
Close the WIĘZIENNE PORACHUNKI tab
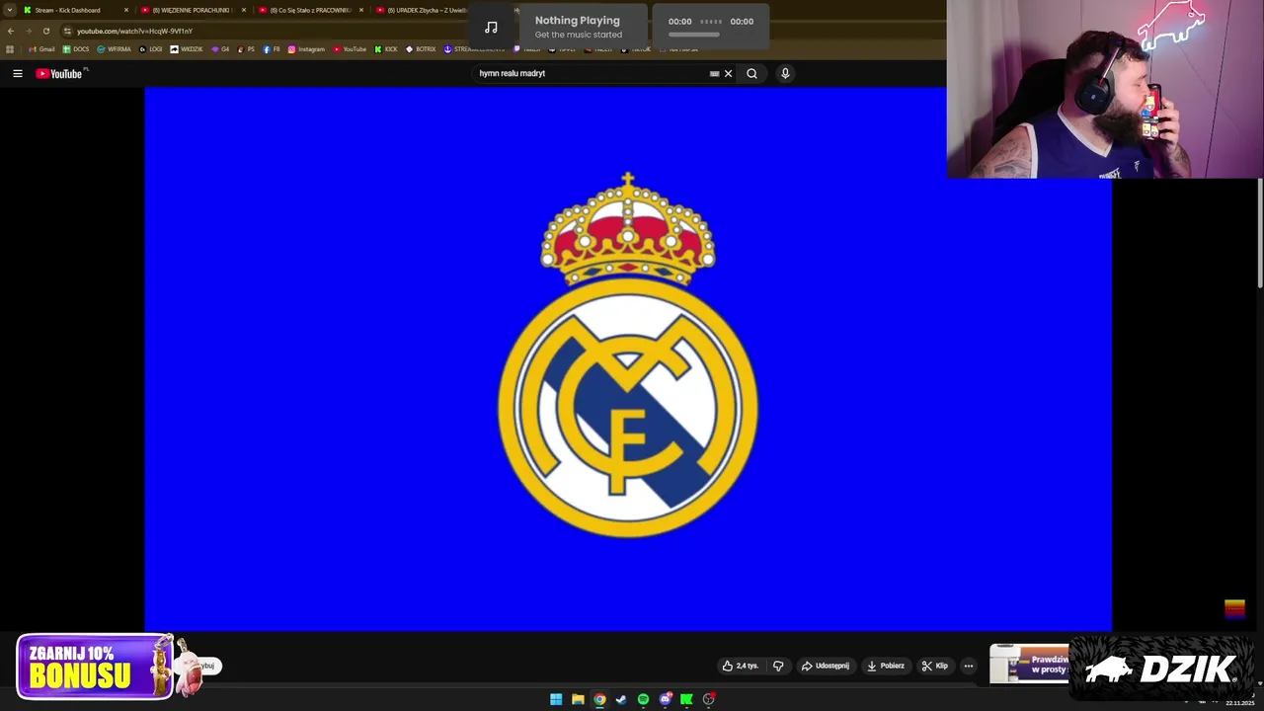point(244,10)
